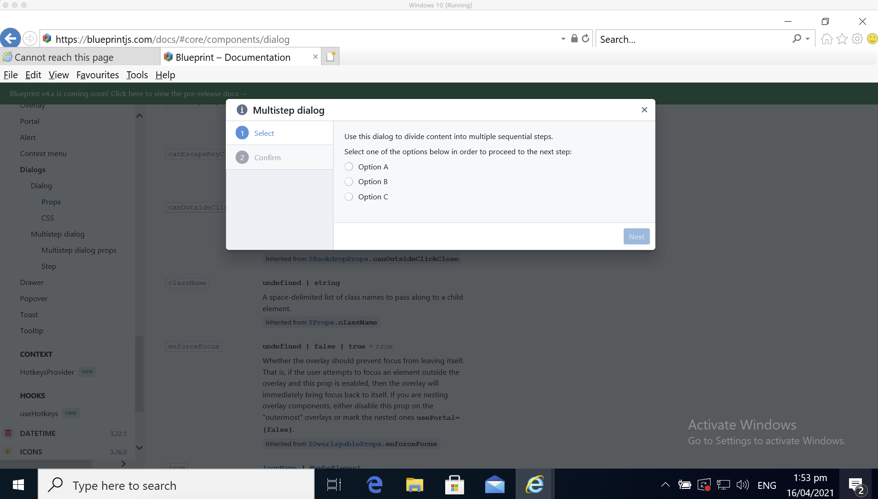The width and height of the screenshot is (878, 499).
Task: Click Internet Explorer icon in the taskbar
Action: (x=534, y=485)
